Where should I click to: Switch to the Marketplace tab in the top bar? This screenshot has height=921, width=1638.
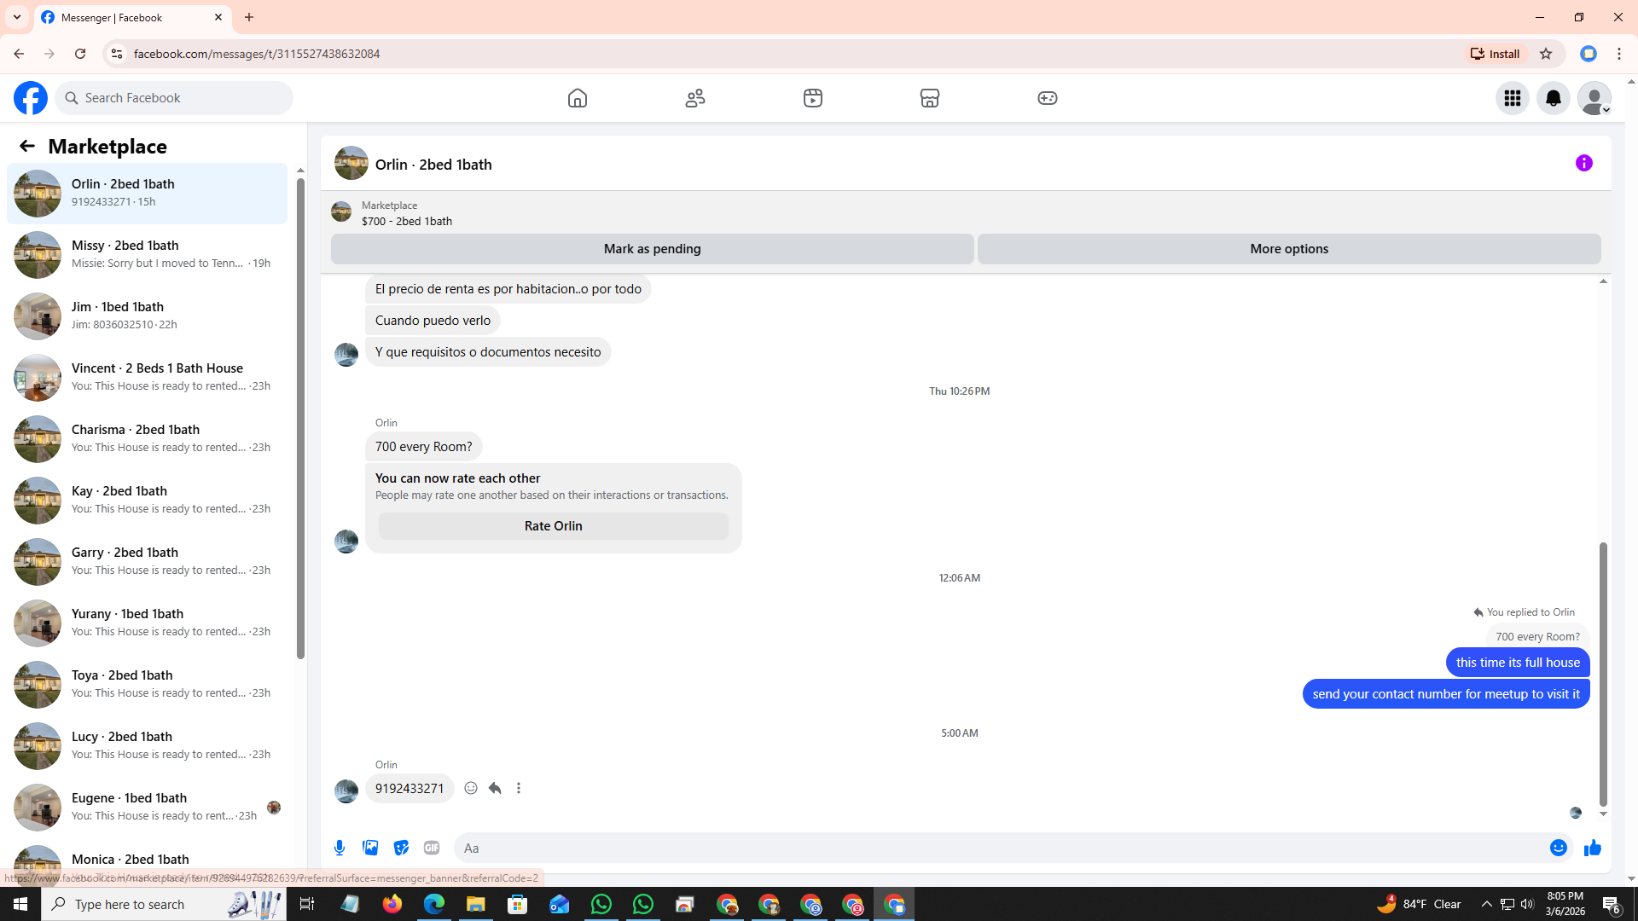tap(930, 98)
